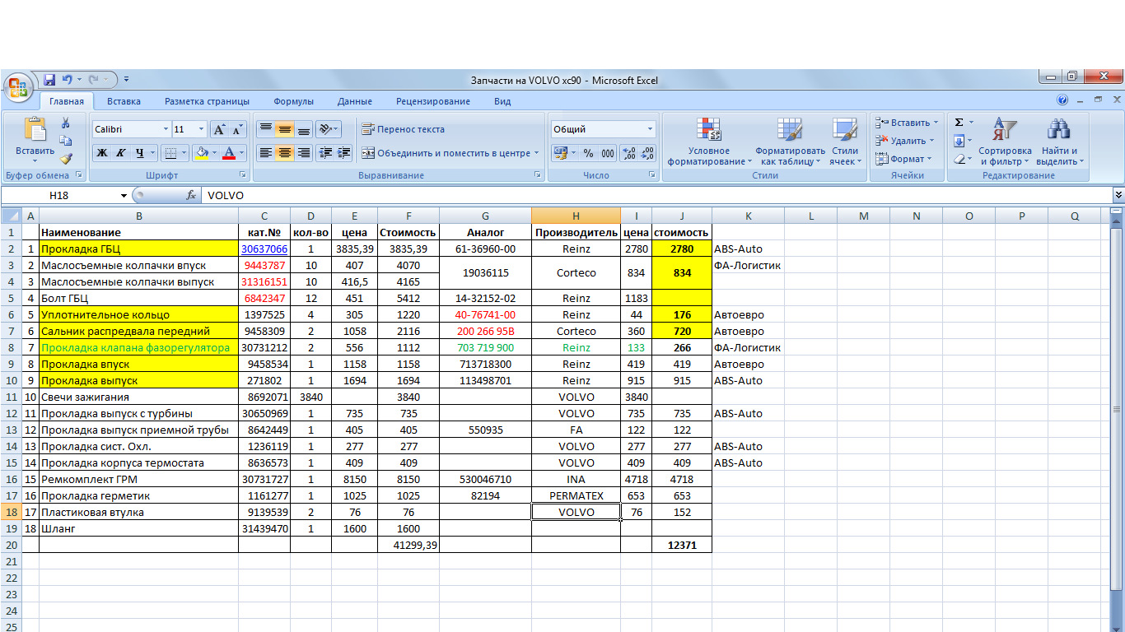Open the Разметка страницы tab

tap(207, 101)
